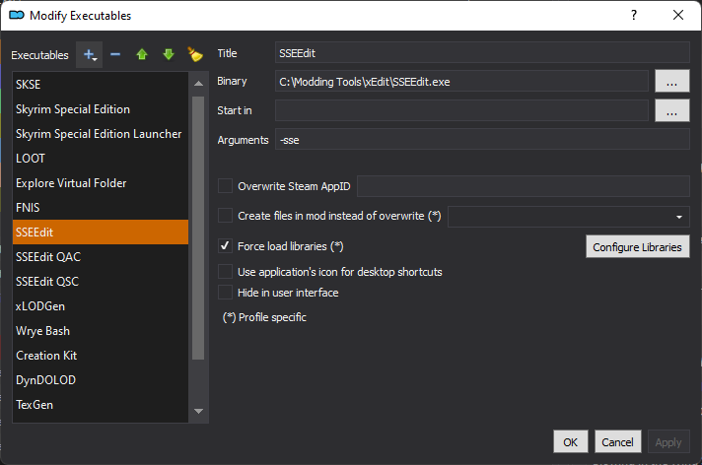
Task: Select Skyrim Special Edition Launcher entry
Action: click(x=101, y=133)
